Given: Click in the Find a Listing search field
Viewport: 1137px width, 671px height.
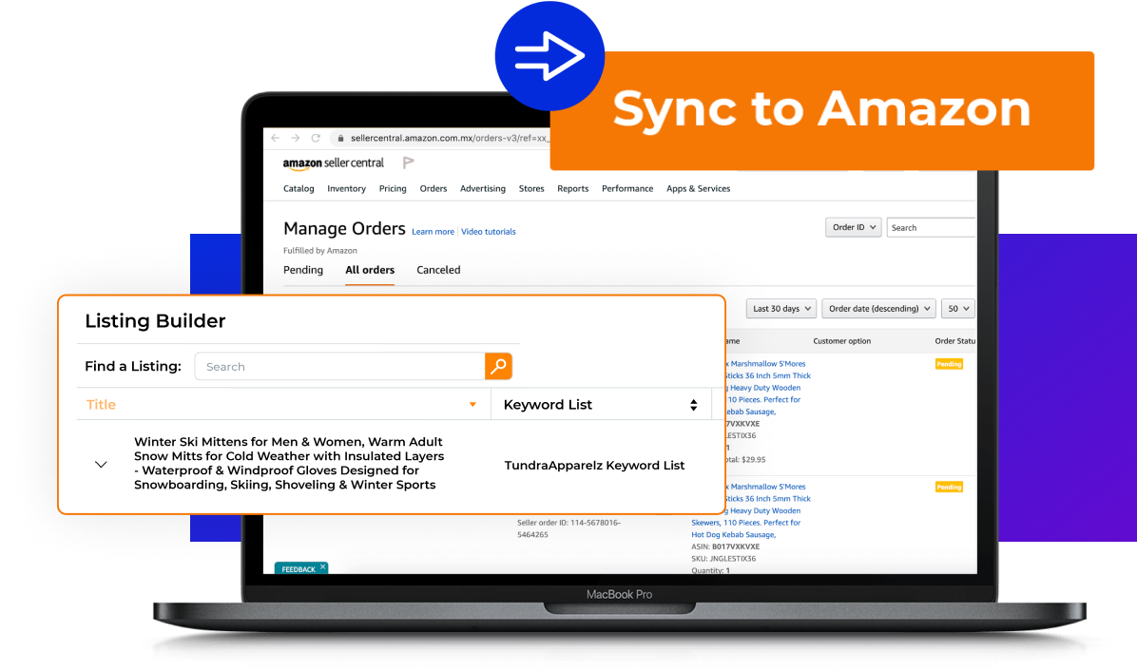Looking at the screenshot, I should (x=339, y=367).
